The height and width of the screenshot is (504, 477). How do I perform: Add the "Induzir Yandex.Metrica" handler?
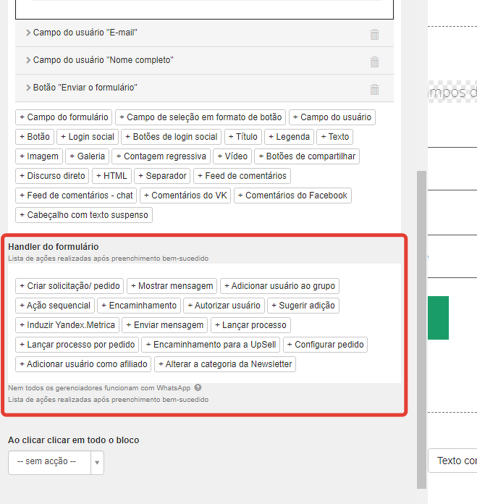coord(67,325)
